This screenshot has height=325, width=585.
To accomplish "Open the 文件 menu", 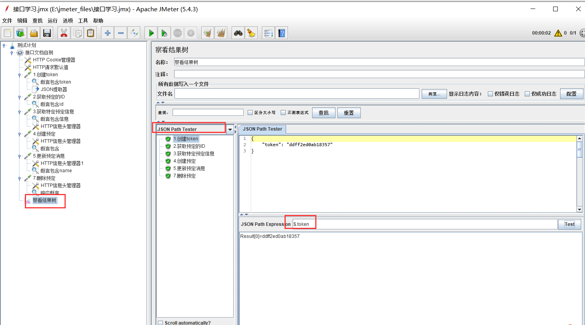I will (x=7, y=21).
